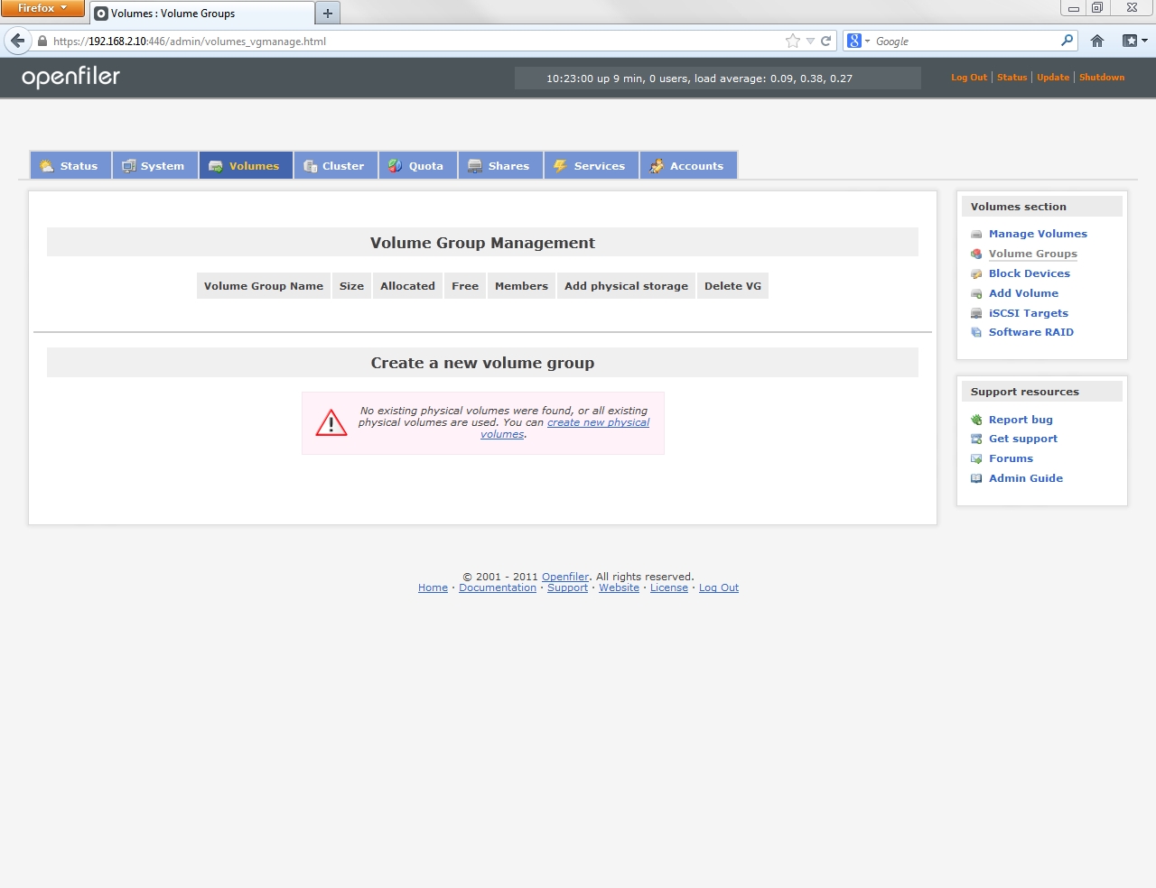1156x888 pixels.
Task: Open Block Devices in Volumes section
Action: coord(1029,273)
